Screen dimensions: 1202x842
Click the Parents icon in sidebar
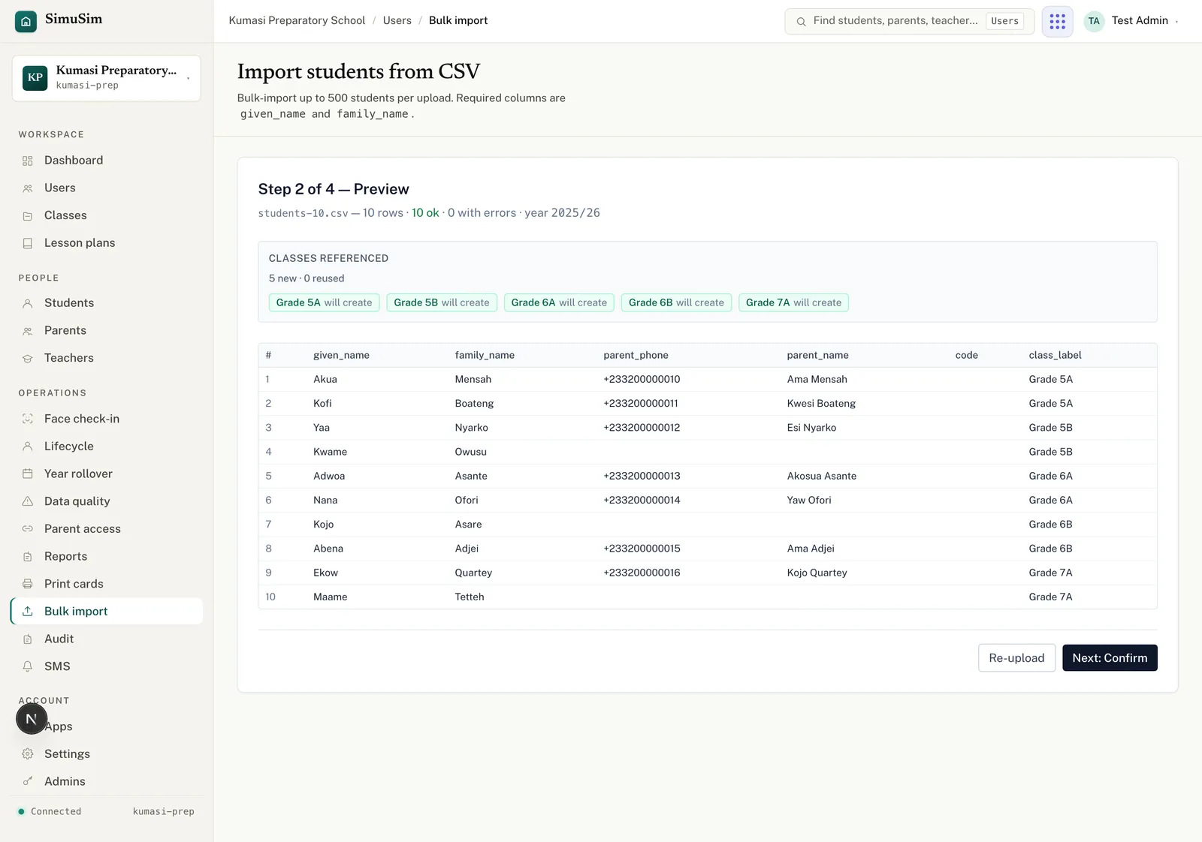(28, 331)
